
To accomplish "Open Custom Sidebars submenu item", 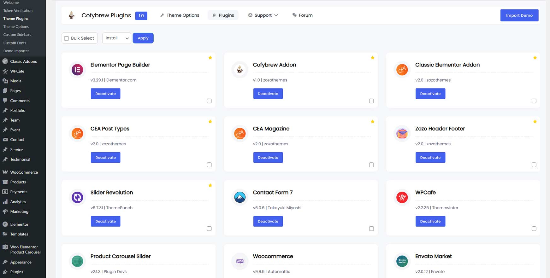I will point(17,35).
